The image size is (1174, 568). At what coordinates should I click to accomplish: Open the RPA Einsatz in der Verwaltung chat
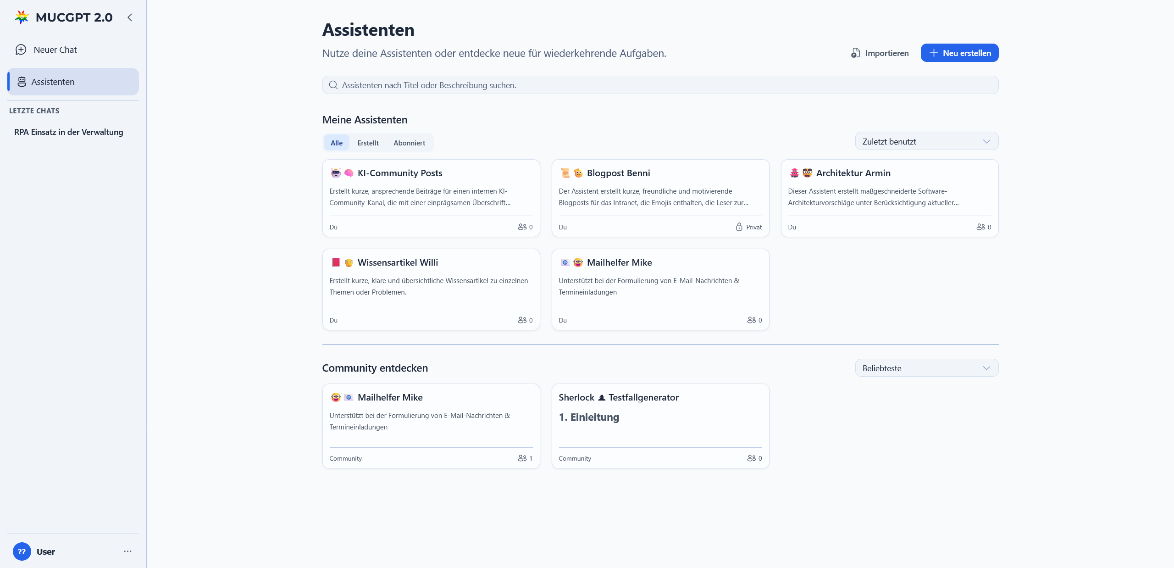click(x=69, y=132)
